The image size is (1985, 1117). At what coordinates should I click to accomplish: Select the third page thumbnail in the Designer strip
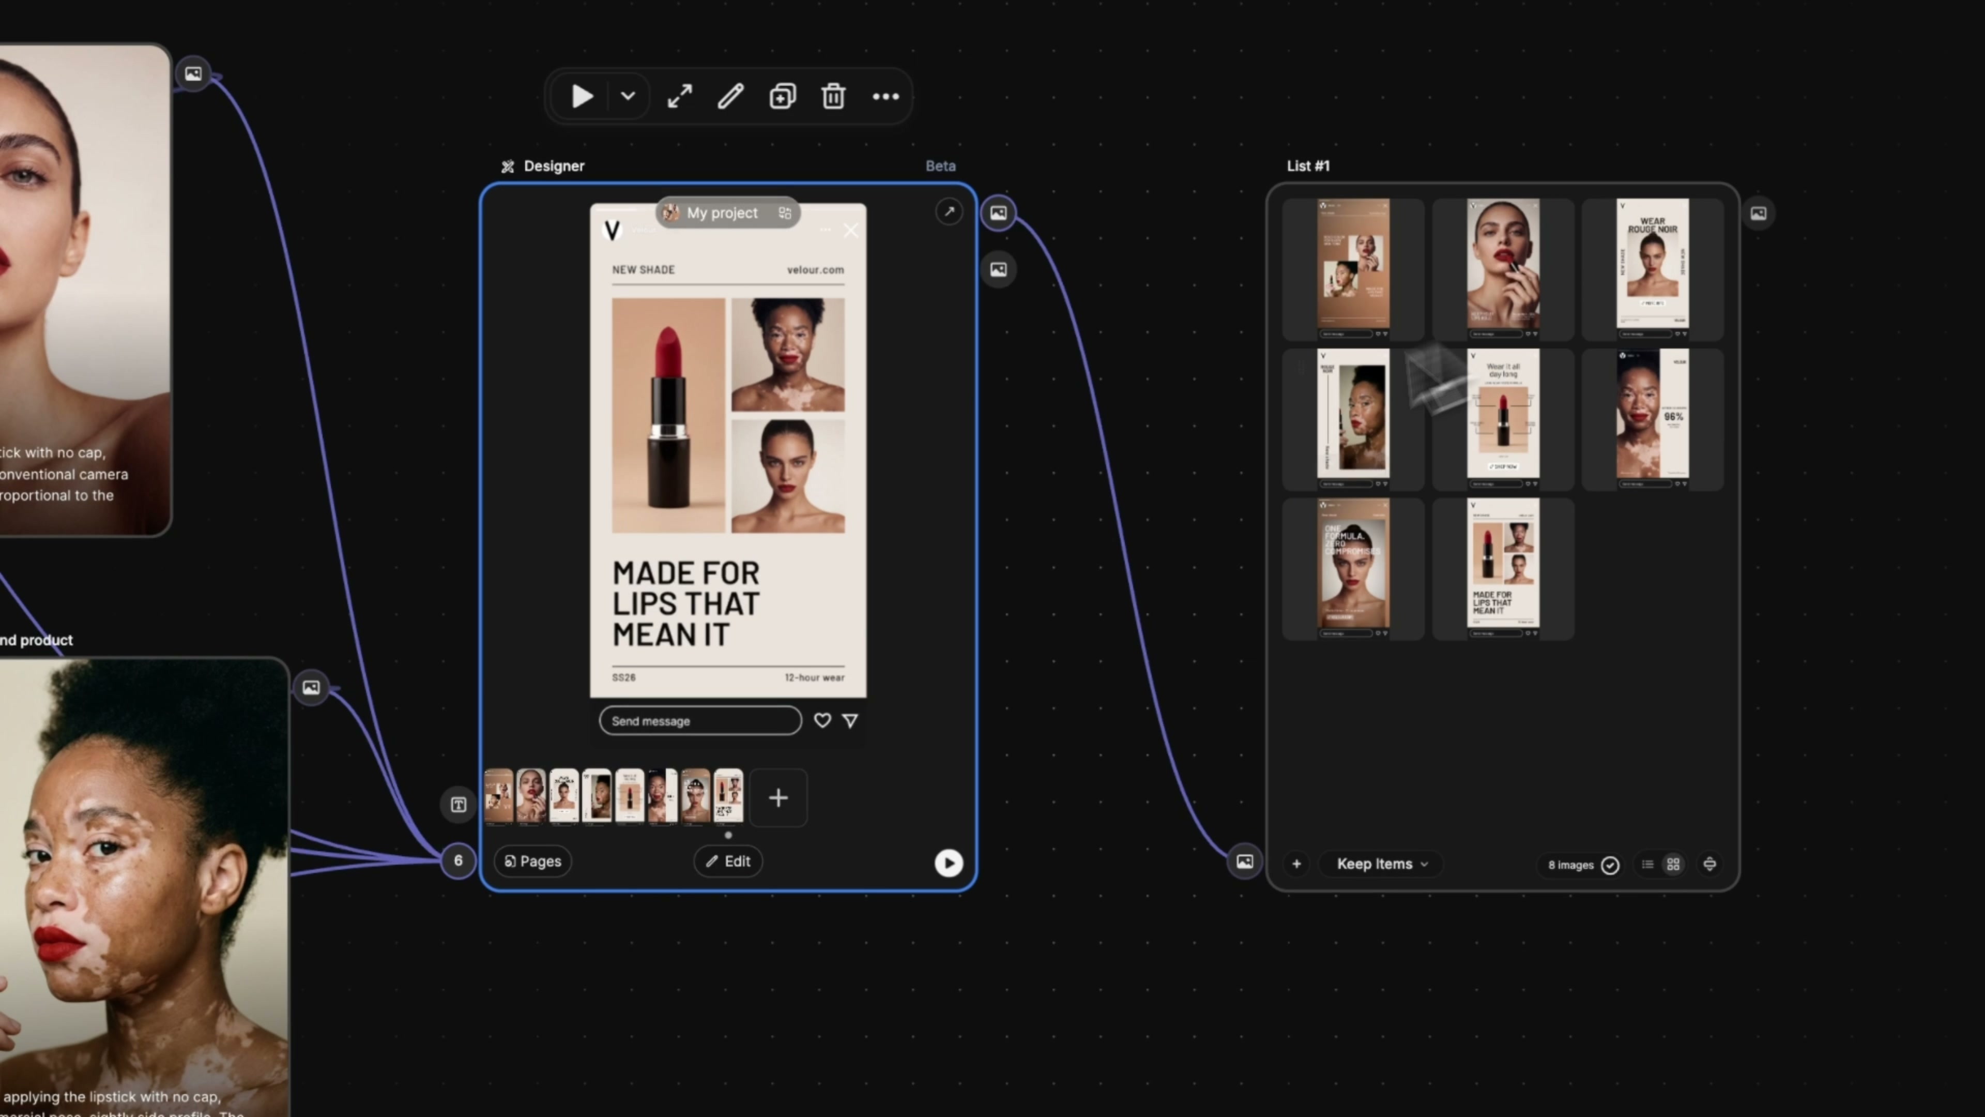(x=564, y=797)
